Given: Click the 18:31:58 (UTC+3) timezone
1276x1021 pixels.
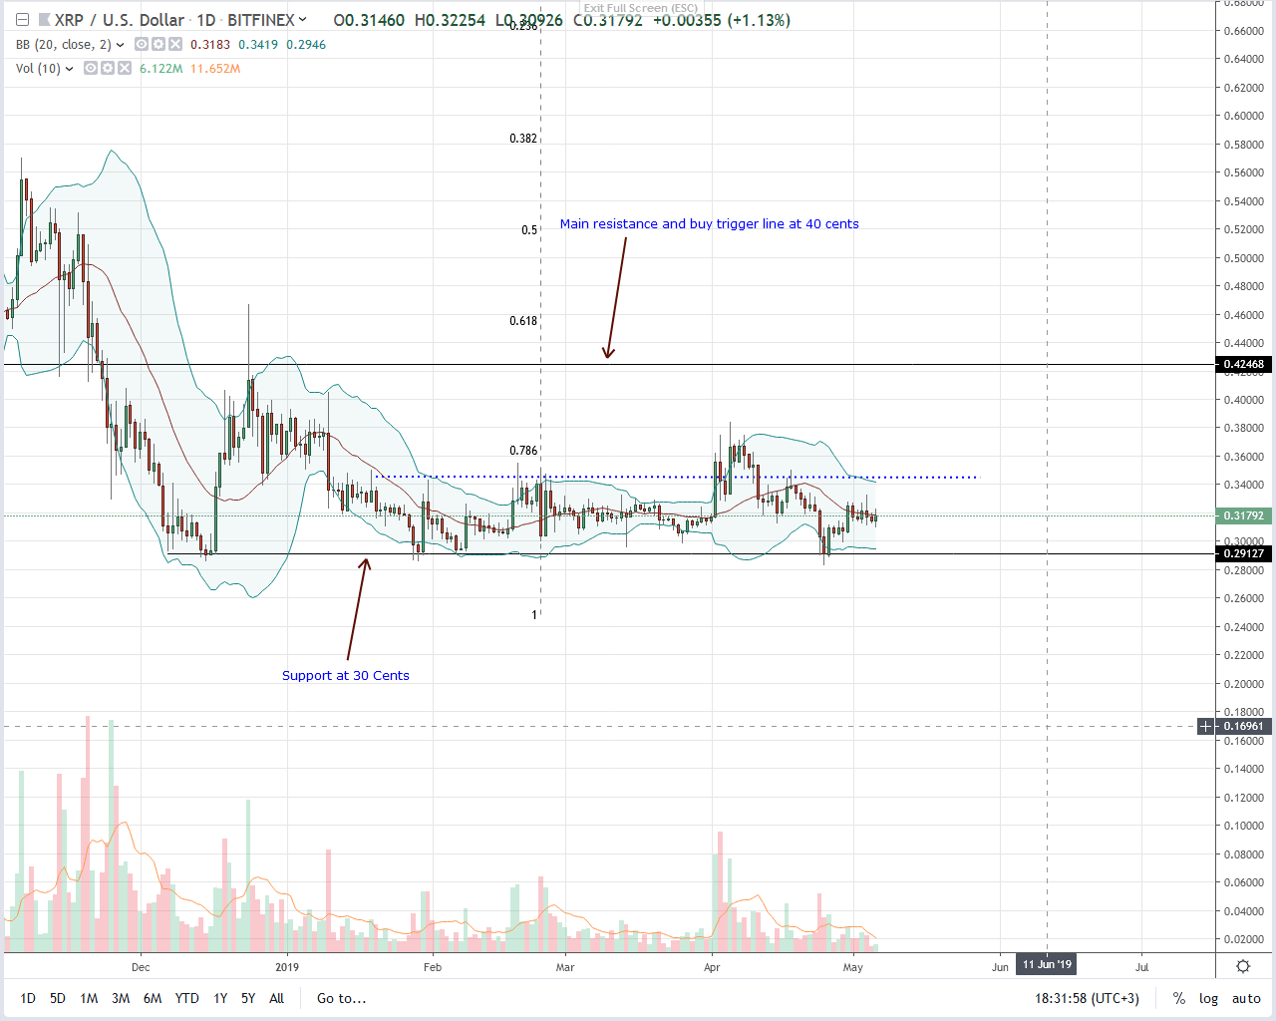Looking at the screenshot, I should 1087,998.
